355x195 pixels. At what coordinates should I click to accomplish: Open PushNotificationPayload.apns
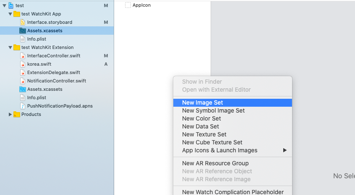point(57,106)
